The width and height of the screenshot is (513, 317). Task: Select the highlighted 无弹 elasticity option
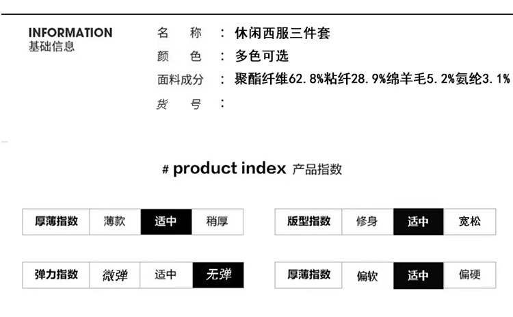[218, 275]
